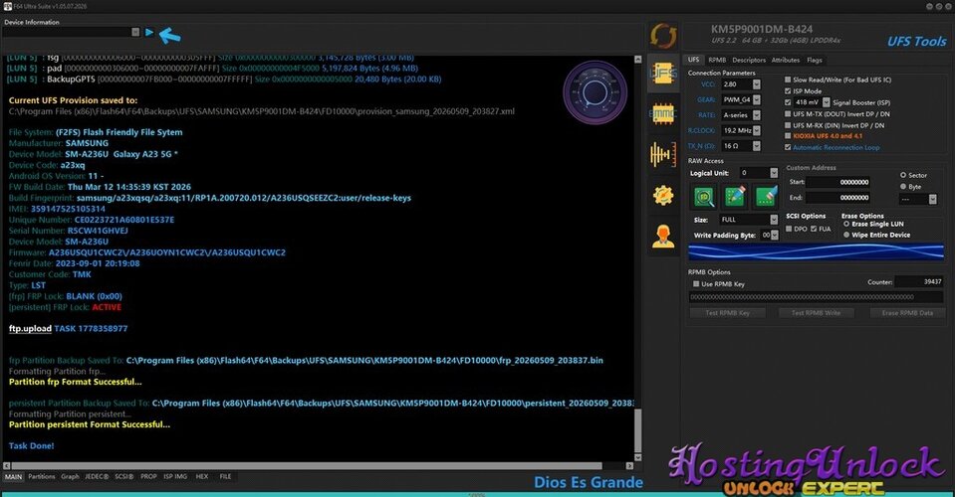955x497 pixels.
Task: Check the Use RPMB Key box
Action: coord(696,283)
